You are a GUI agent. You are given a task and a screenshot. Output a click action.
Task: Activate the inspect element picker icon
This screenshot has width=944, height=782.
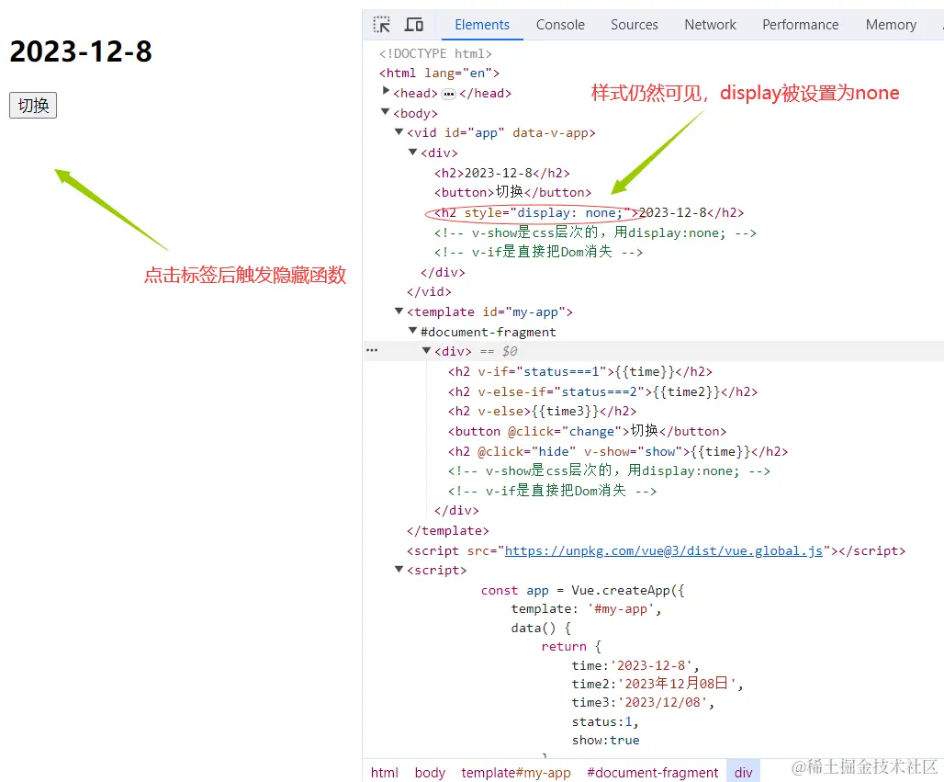[382, 25]
